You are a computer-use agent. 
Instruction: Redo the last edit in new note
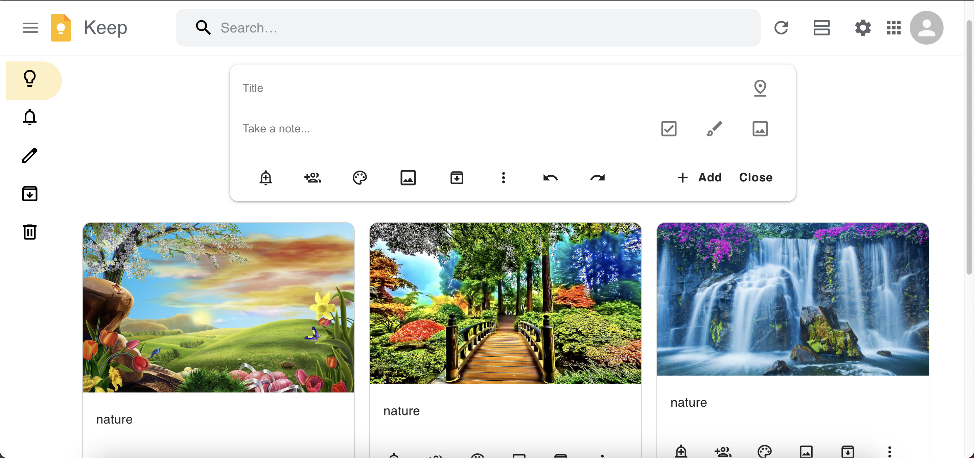coord(597,177)
